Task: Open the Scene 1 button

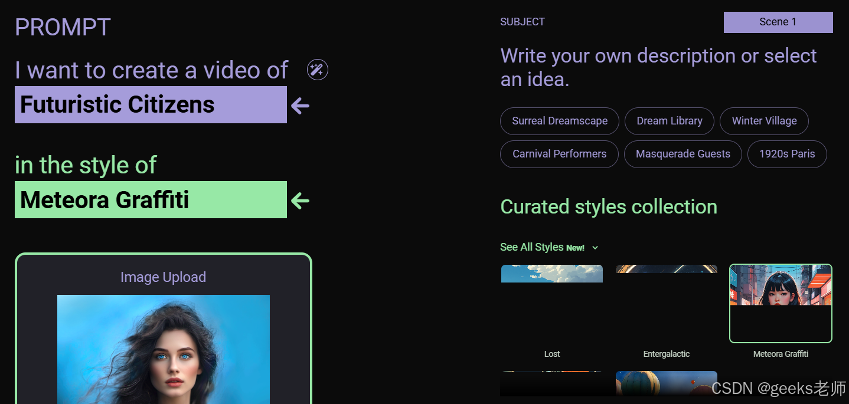Action: [x=778, y=22]
